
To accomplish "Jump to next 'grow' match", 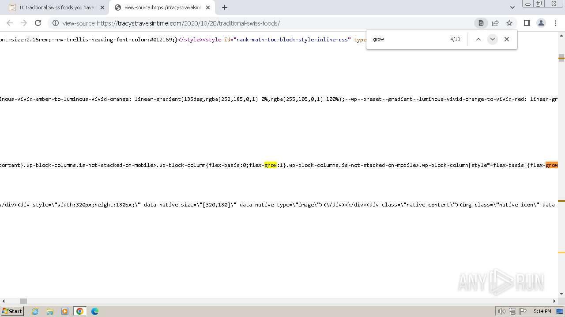I will (492, 39).
